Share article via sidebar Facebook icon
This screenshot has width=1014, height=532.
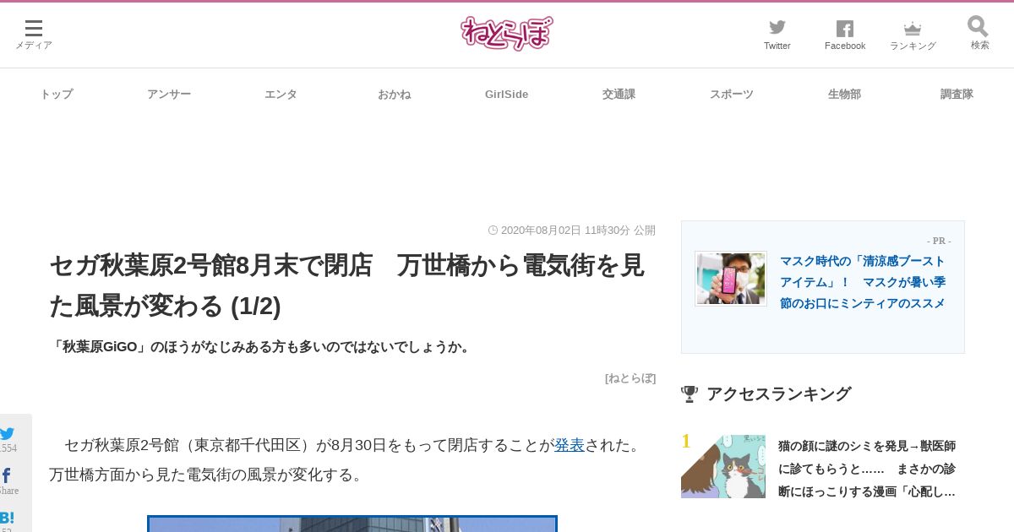6,475
